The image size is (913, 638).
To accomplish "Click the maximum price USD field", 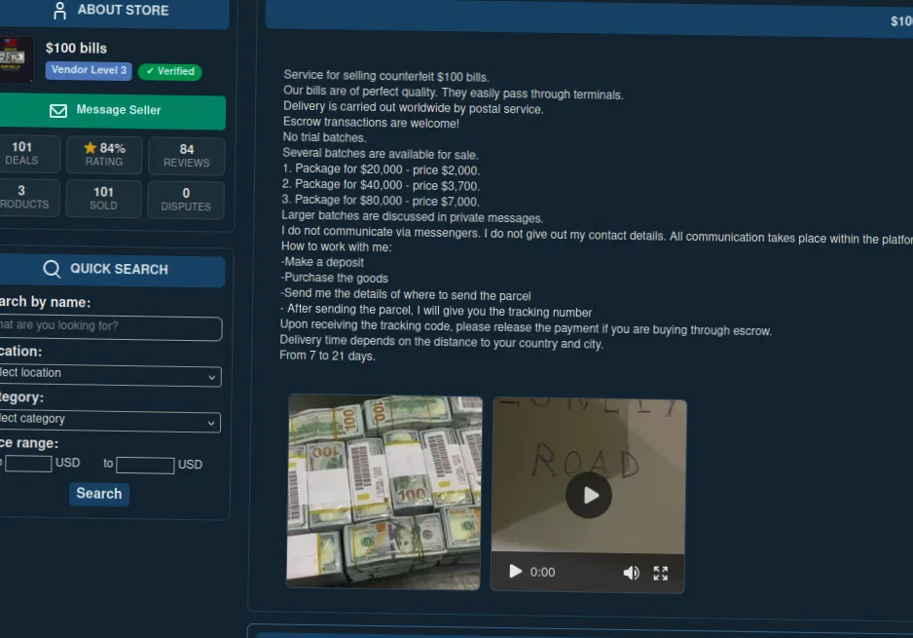I will (x=145, y=465).
